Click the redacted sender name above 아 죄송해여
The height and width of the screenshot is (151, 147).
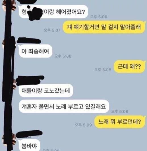tap(29, 41)
